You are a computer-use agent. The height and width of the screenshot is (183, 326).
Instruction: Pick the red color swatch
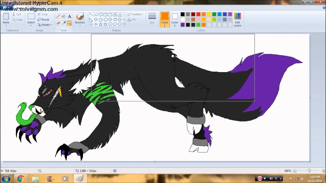198,14
